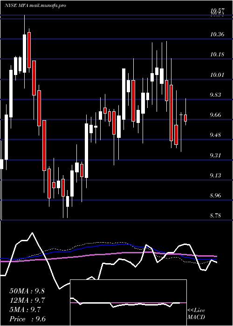Click the 10.18 price axis label
The width and height of the screenshot is (233, 326).
click(217, 54)
